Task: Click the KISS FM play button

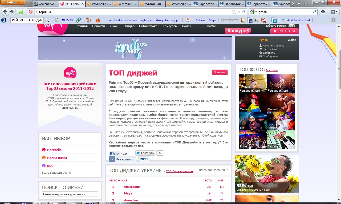Action: click(285, 31)
